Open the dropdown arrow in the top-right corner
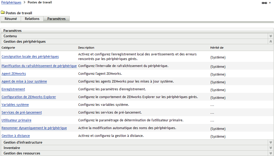The height and width of the screenshot is (156, 274). tap(270, 3)
